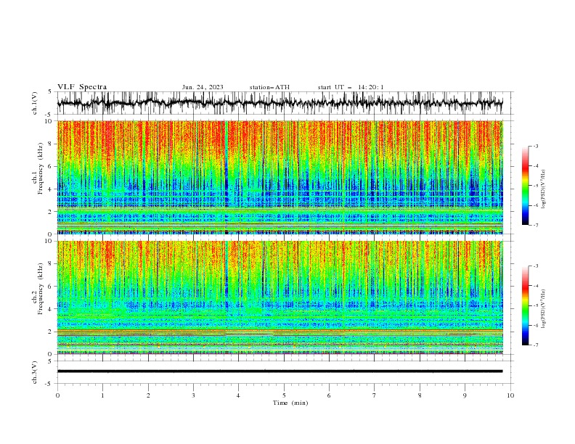
Task: Select the "ch.2 Frequency (kHz)" axis label
Action: point(38,289)
